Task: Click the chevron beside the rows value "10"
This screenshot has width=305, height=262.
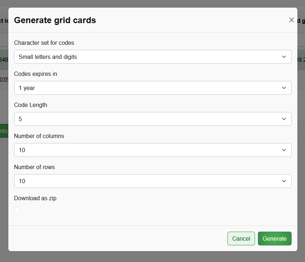Action: coord(284,181)
